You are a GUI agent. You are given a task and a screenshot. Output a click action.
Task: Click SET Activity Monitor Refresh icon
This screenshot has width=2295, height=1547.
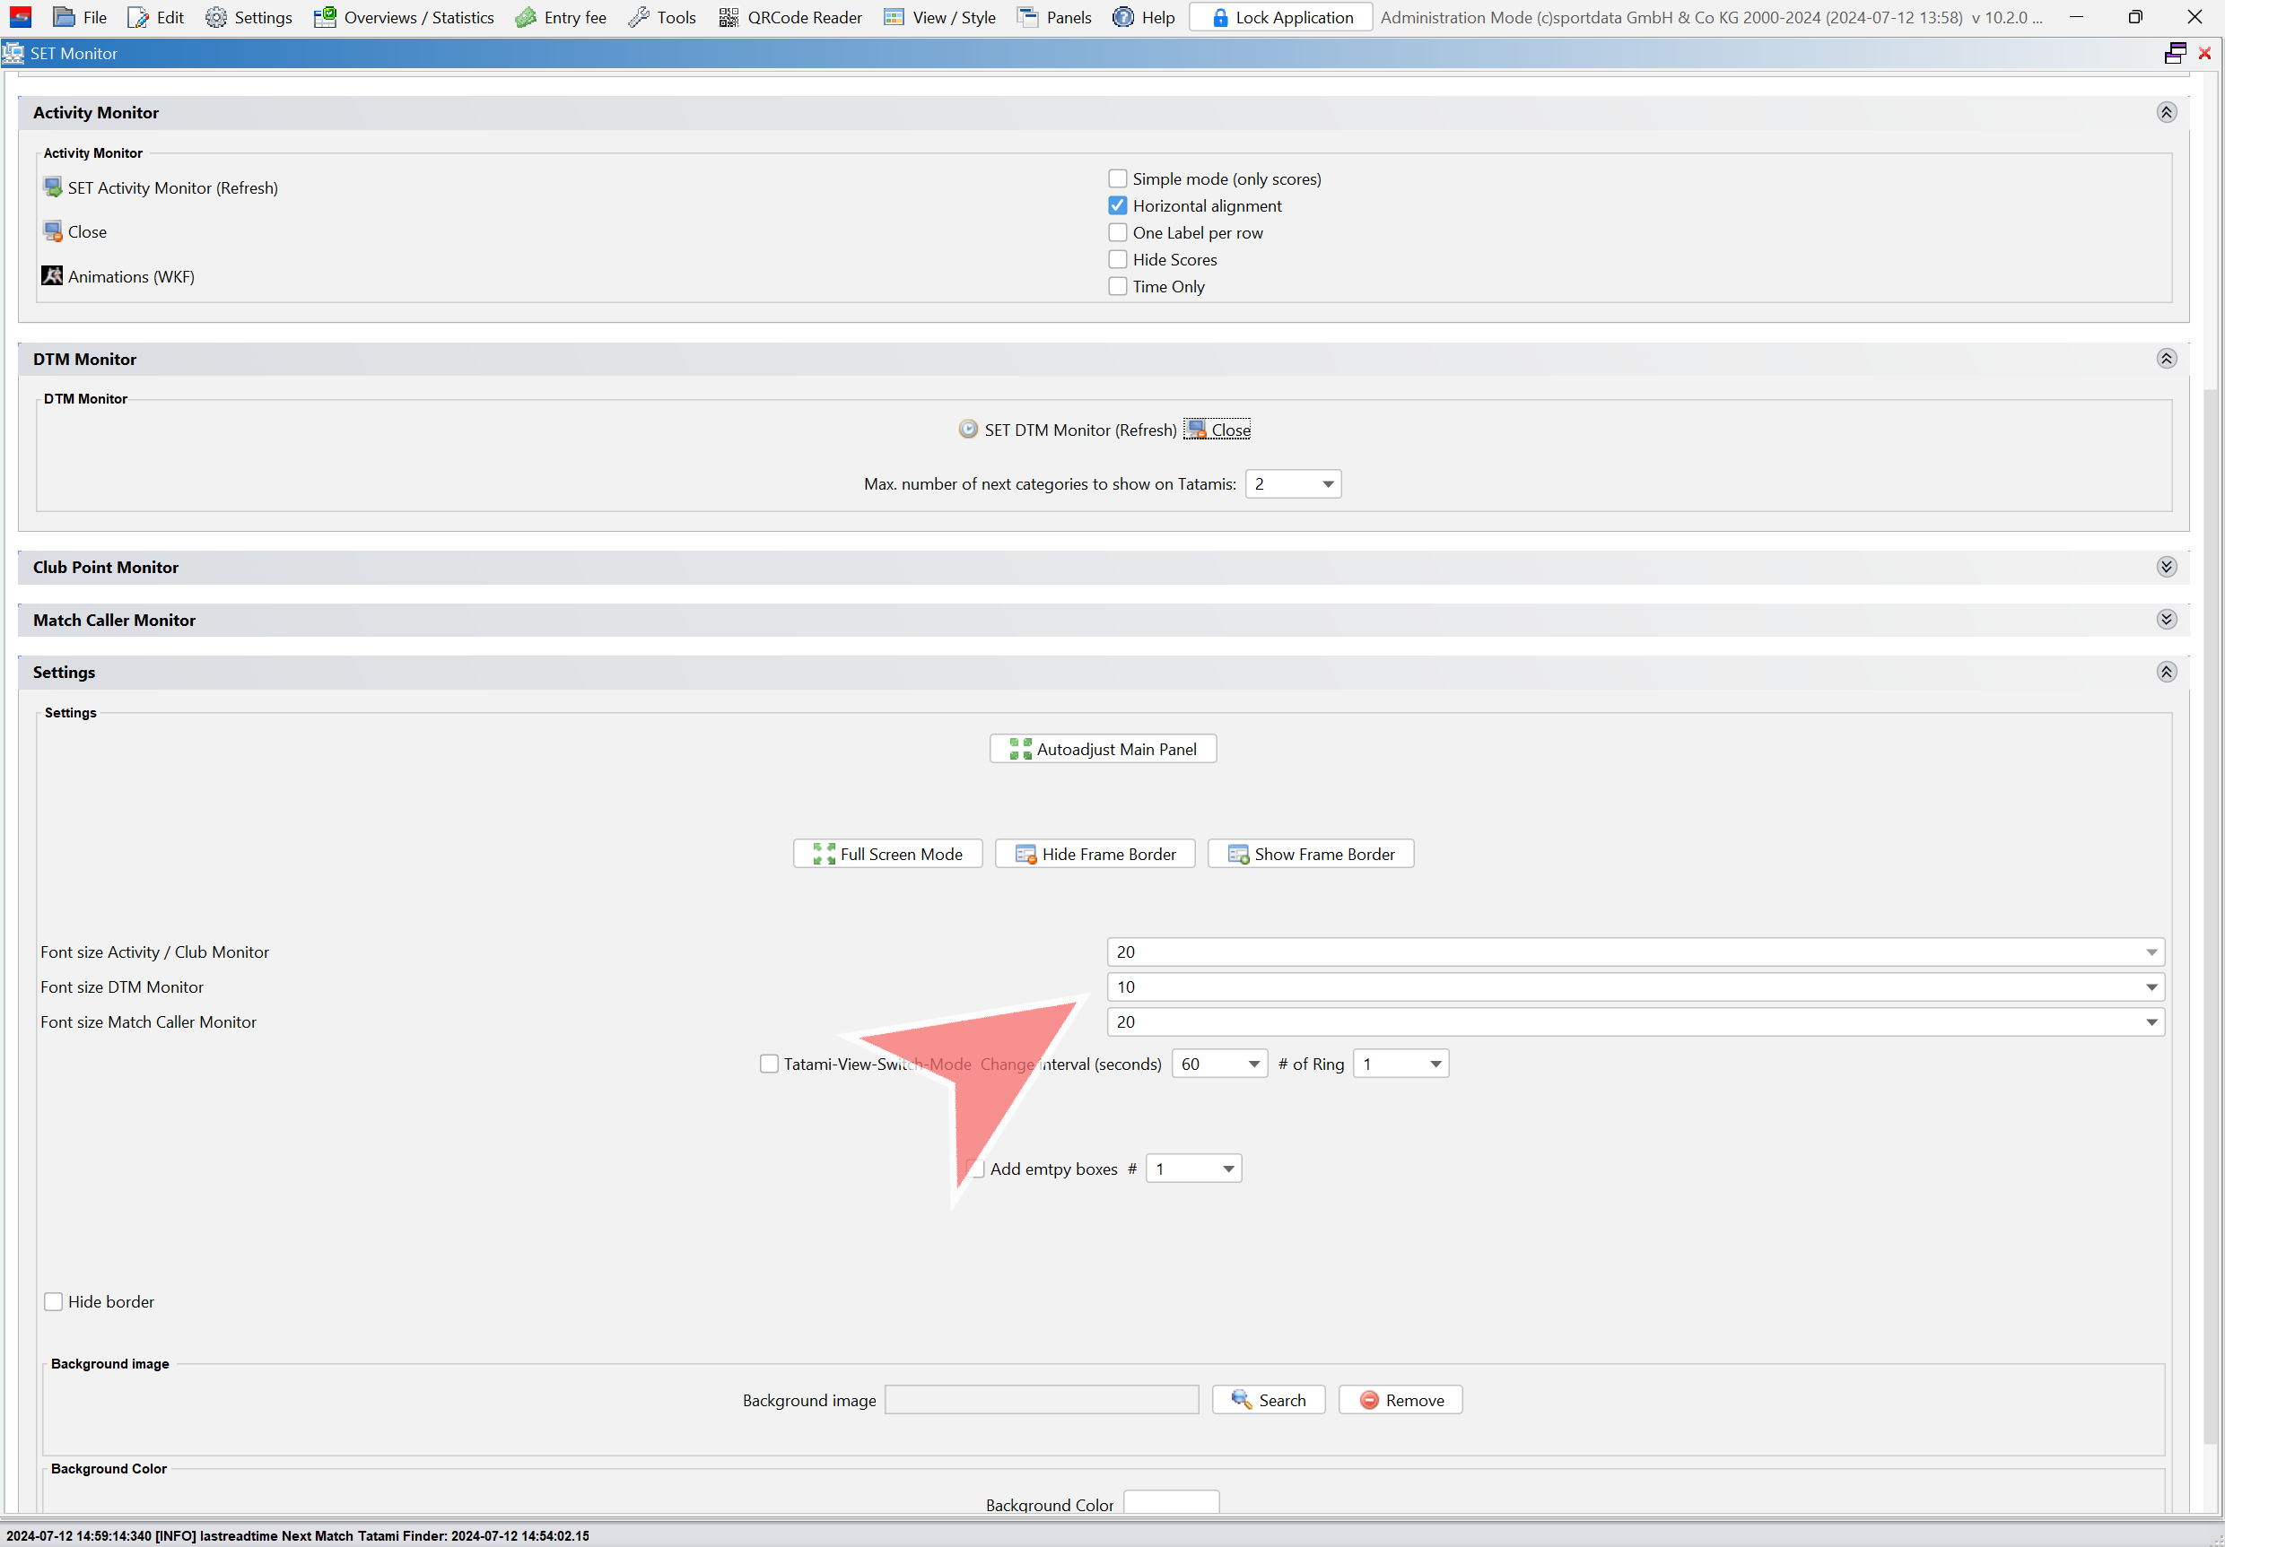[52, 187]
